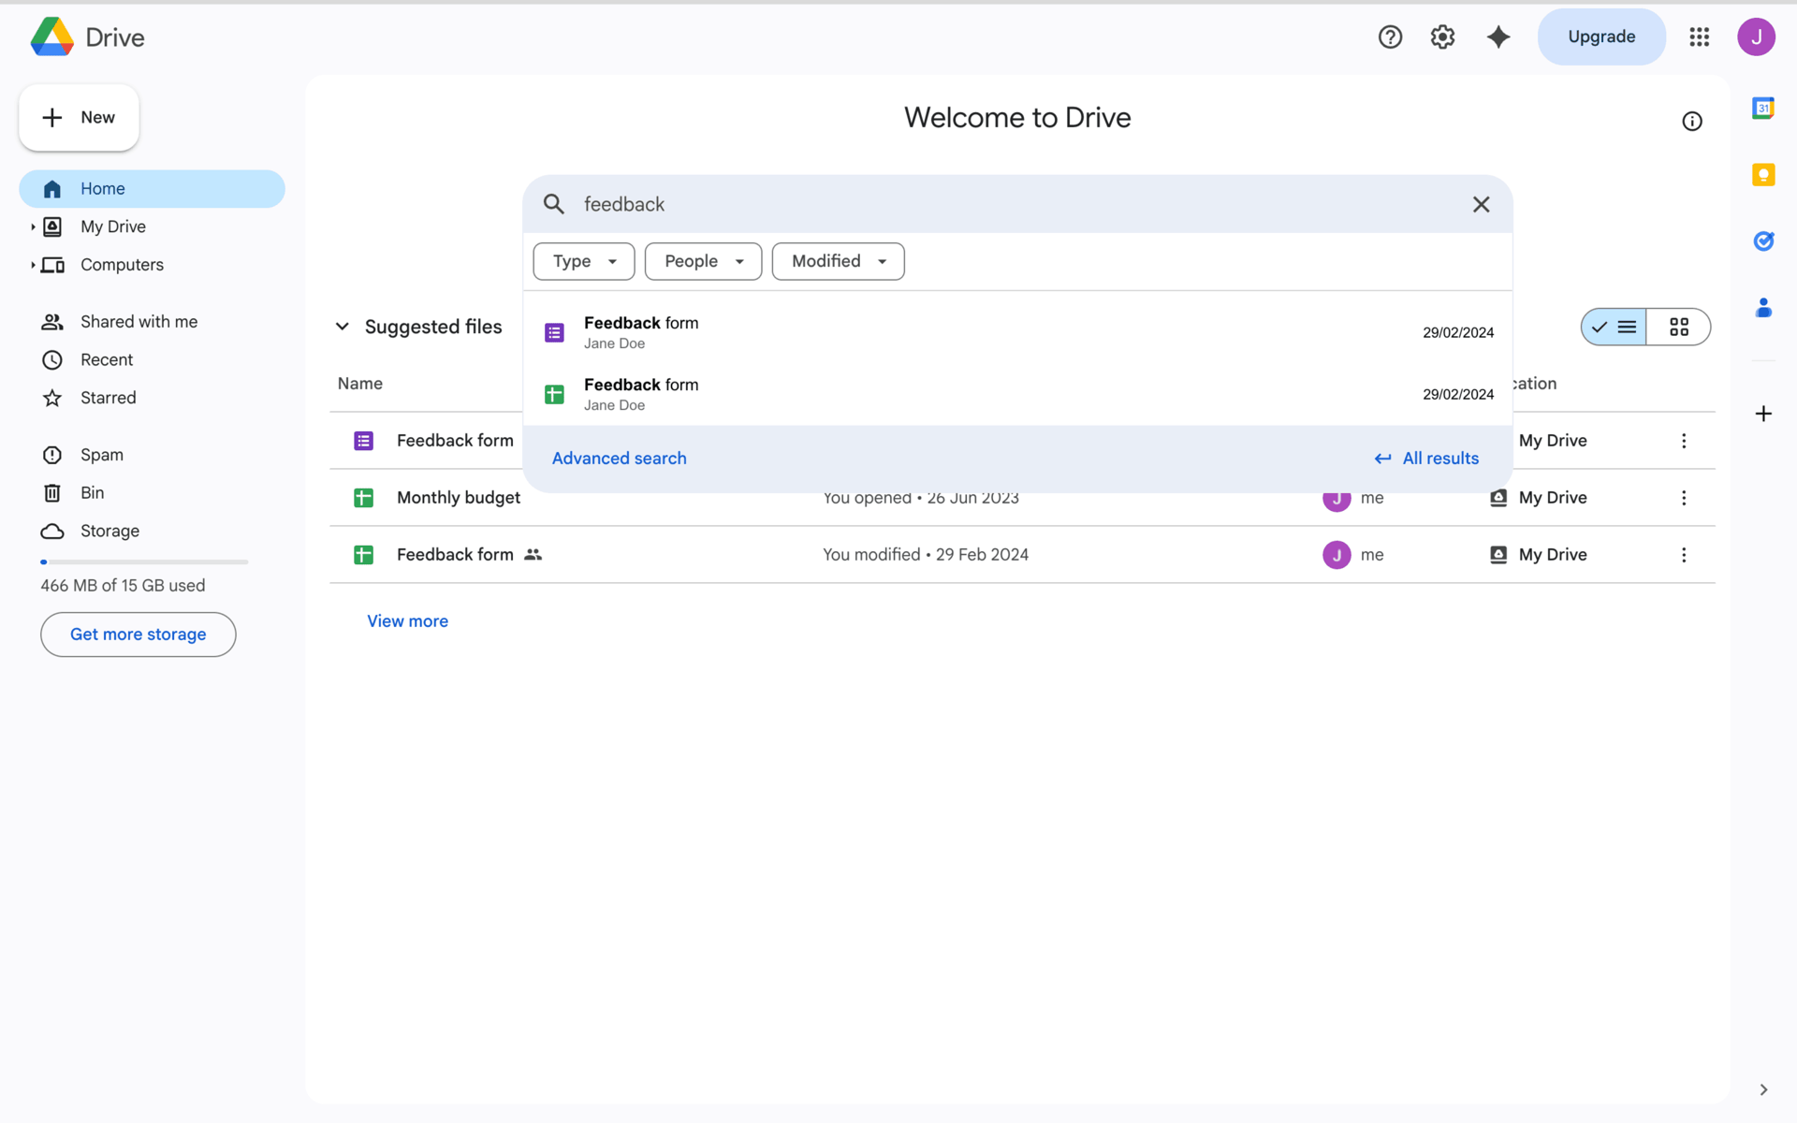Viewport: 1797px width, 1123px height.
Task: Open the Type filter dropdown
Action: [x=584, y=261]
